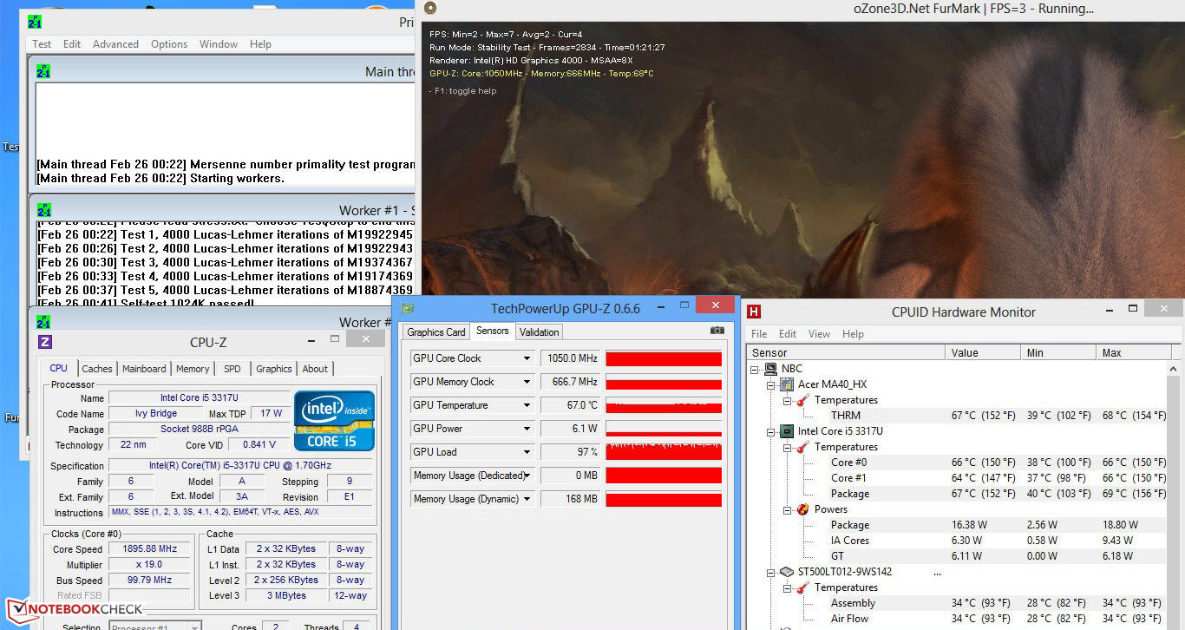Click the ST500LT012 hard drive icon
Viewport: 1185px width, 630px height.
coord(787,572)
